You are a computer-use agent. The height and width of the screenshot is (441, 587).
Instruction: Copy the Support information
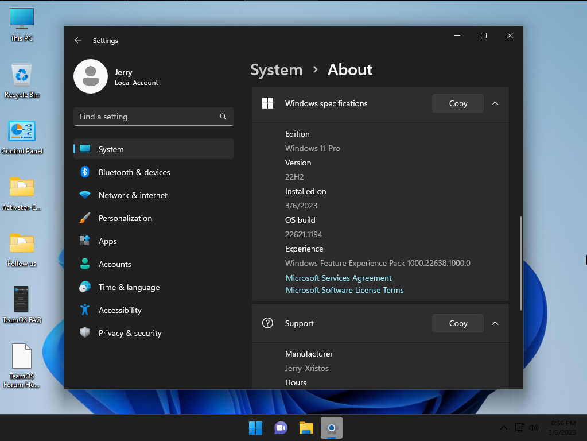(x=458, y=323)
